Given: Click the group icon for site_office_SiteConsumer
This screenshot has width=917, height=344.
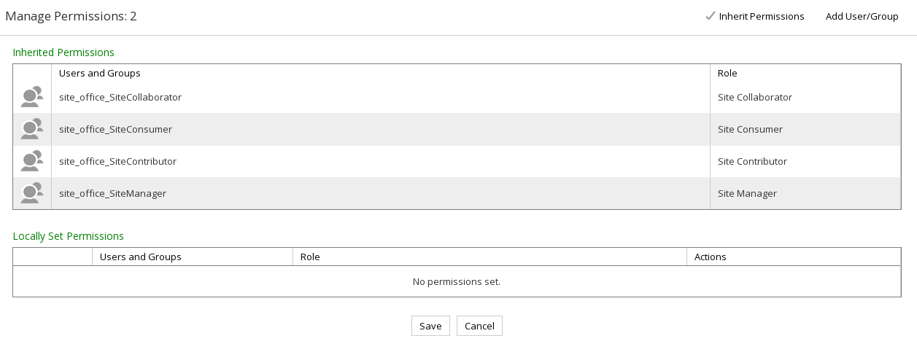Looking at the screenshot, I should [31, 129].
